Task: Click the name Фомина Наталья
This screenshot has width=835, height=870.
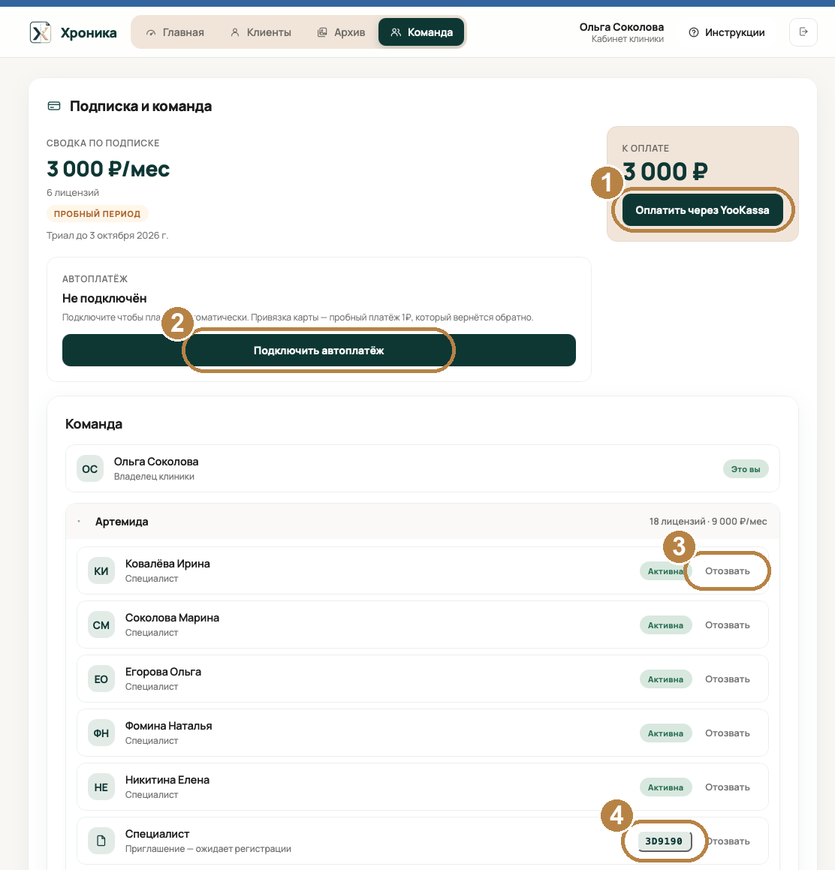Action: pyautogui.click(x=169, y=726)
